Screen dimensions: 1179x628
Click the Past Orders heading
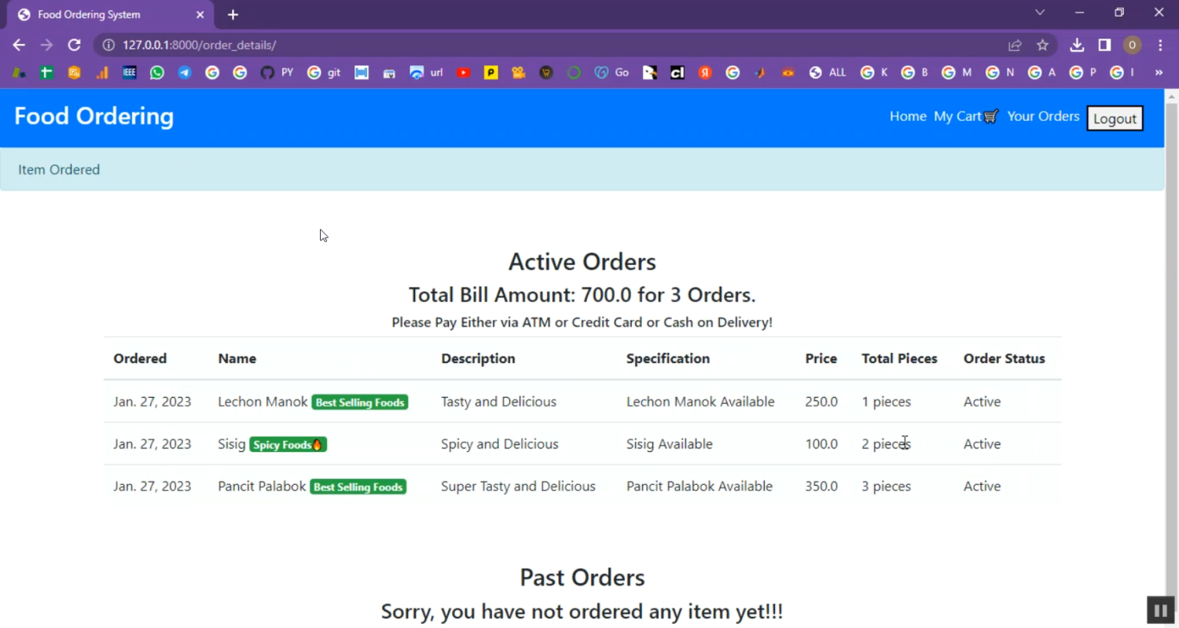582,578
